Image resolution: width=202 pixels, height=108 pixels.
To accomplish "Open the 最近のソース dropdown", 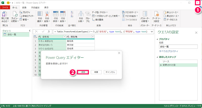I will click(x=171, y=16).
